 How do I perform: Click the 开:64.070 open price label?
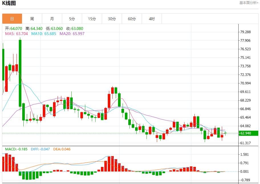[x=13, y=28]
